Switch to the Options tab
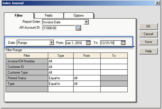This screenshot has width=162, height=109. 78,15
